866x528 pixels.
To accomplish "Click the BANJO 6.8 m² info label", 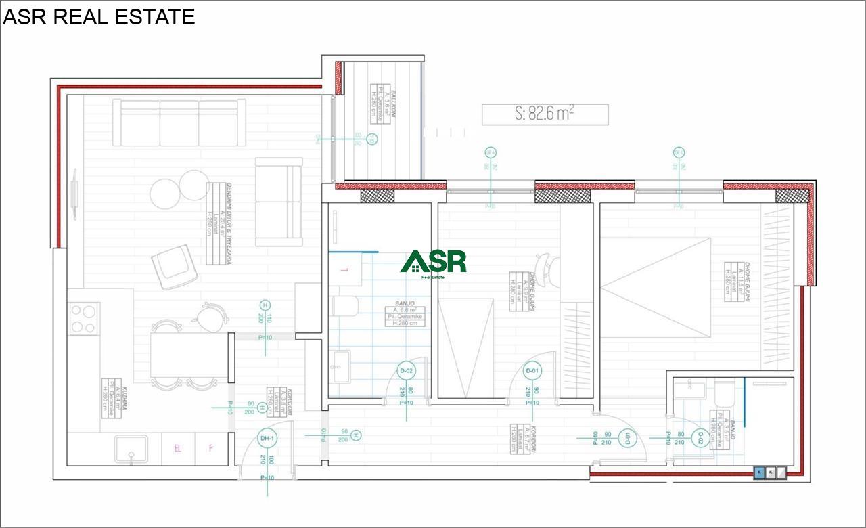I will 401,313.
